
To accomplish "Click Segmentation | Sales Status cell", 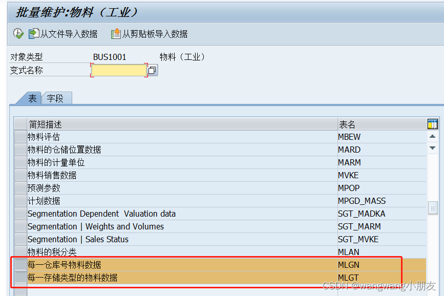I will pyautogui.click(x=182, y=239).
